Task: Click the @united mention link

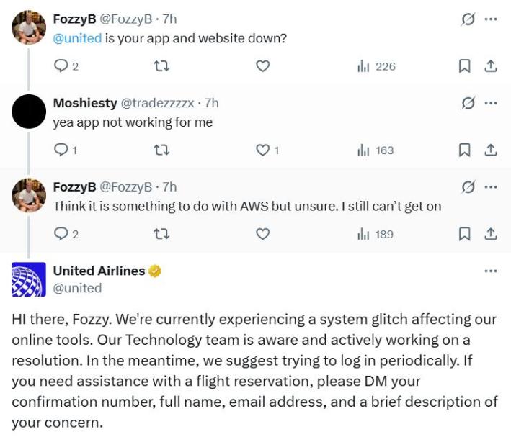Action: click(x=77, y=38)
